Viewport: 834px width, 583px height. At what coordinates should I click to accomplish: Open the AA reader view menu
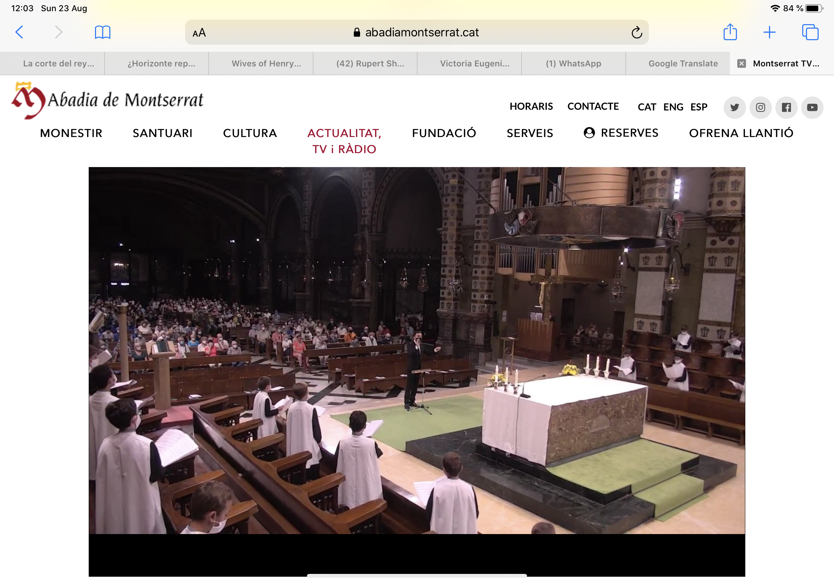199,33
